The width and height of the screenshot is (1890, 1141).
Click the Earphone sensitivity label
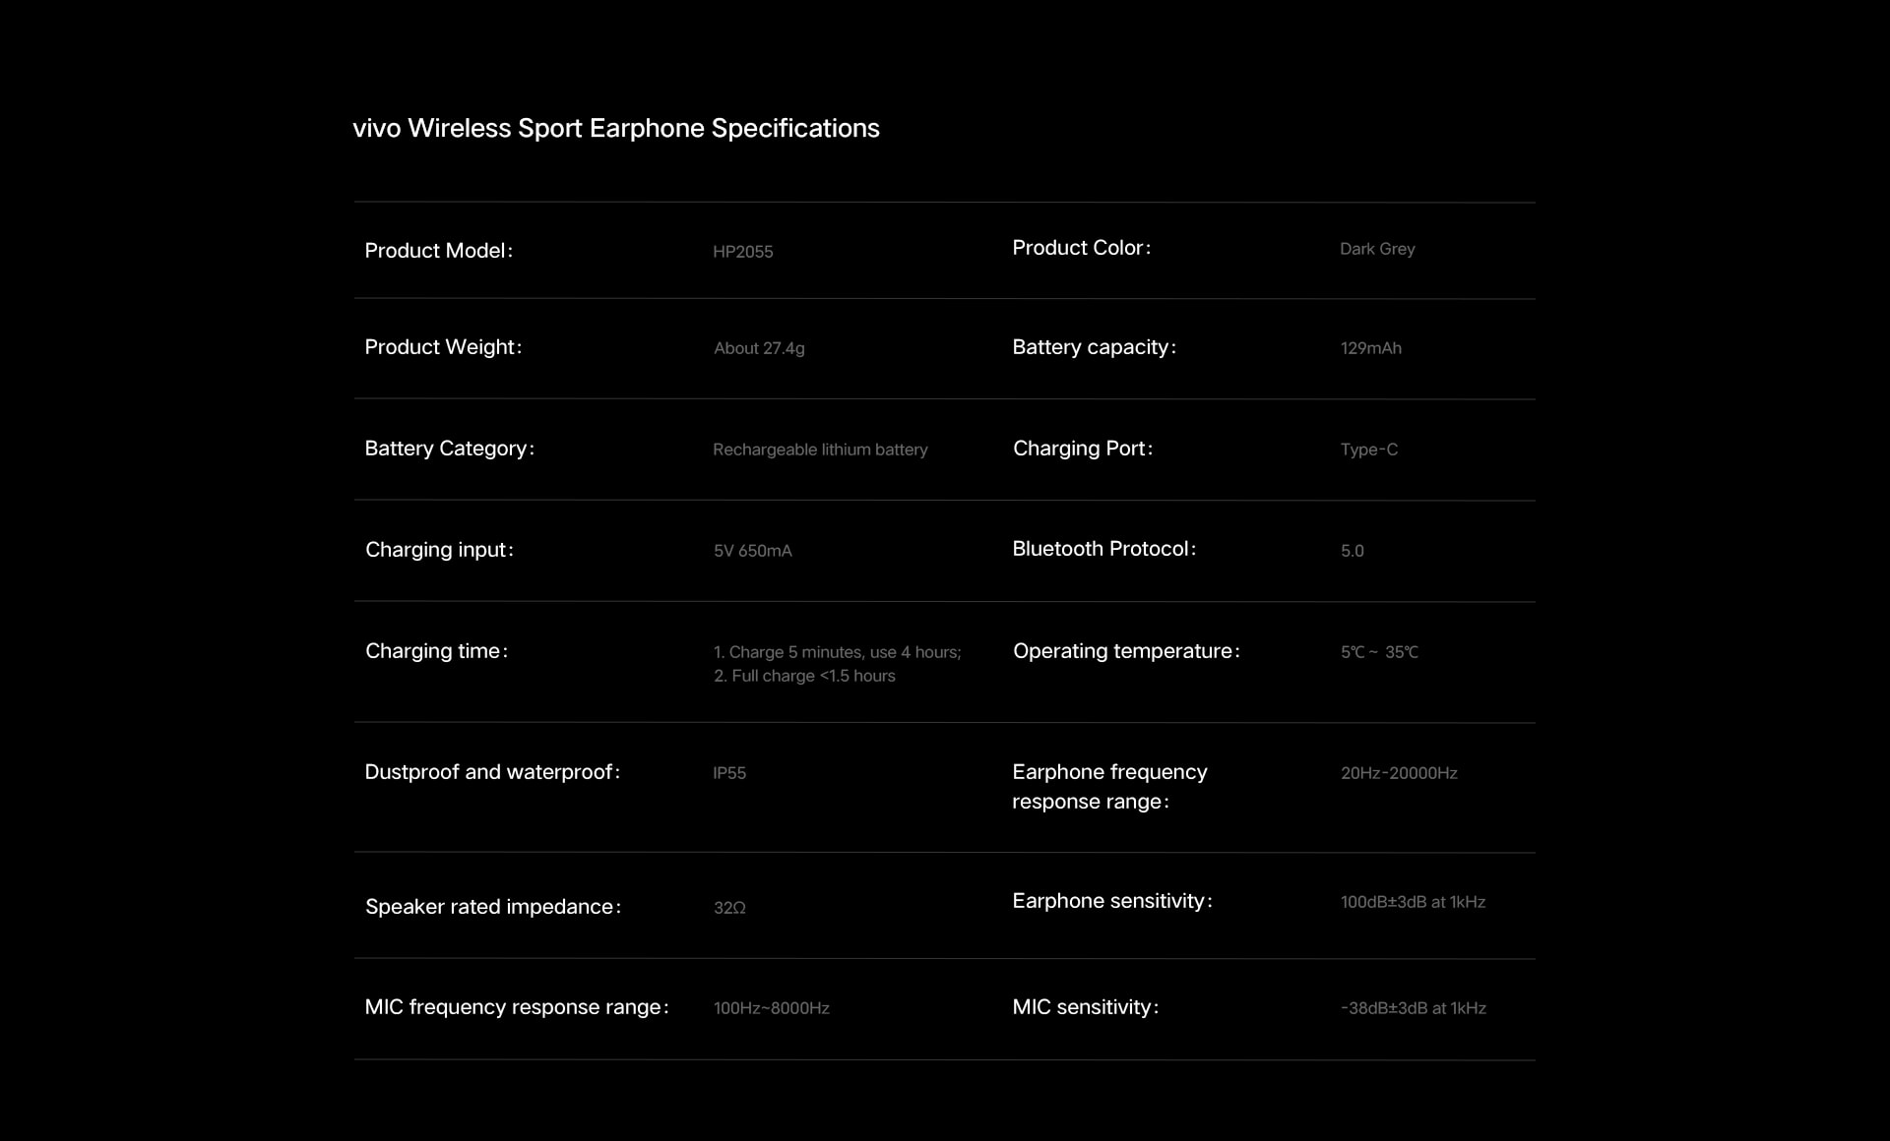(x=1112, y=901)
